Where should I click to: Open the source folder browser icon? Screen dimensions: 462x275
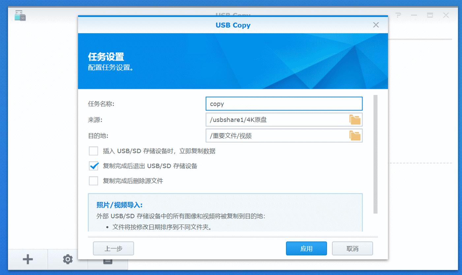click(x=355, y=120)
